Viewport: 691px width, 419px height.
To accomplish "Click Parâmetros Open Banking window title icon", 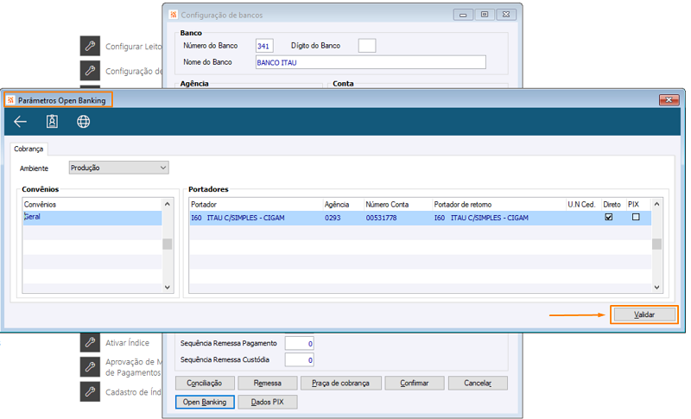I will point(10,100).
